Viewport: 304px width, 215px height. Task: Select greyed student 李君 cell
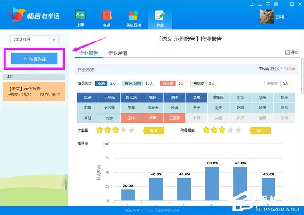pos(196,118)
